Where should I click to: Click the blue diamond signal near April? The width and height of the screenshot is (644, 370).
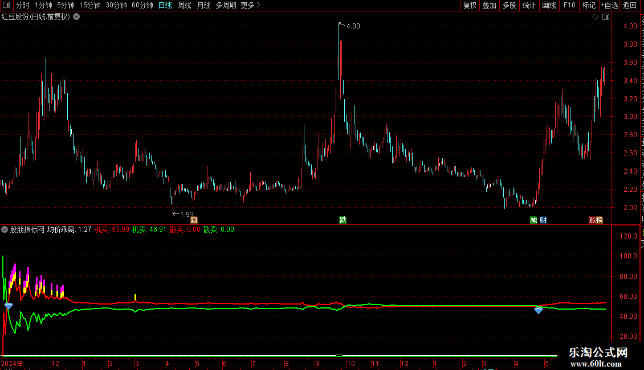(x=539, y=311)
